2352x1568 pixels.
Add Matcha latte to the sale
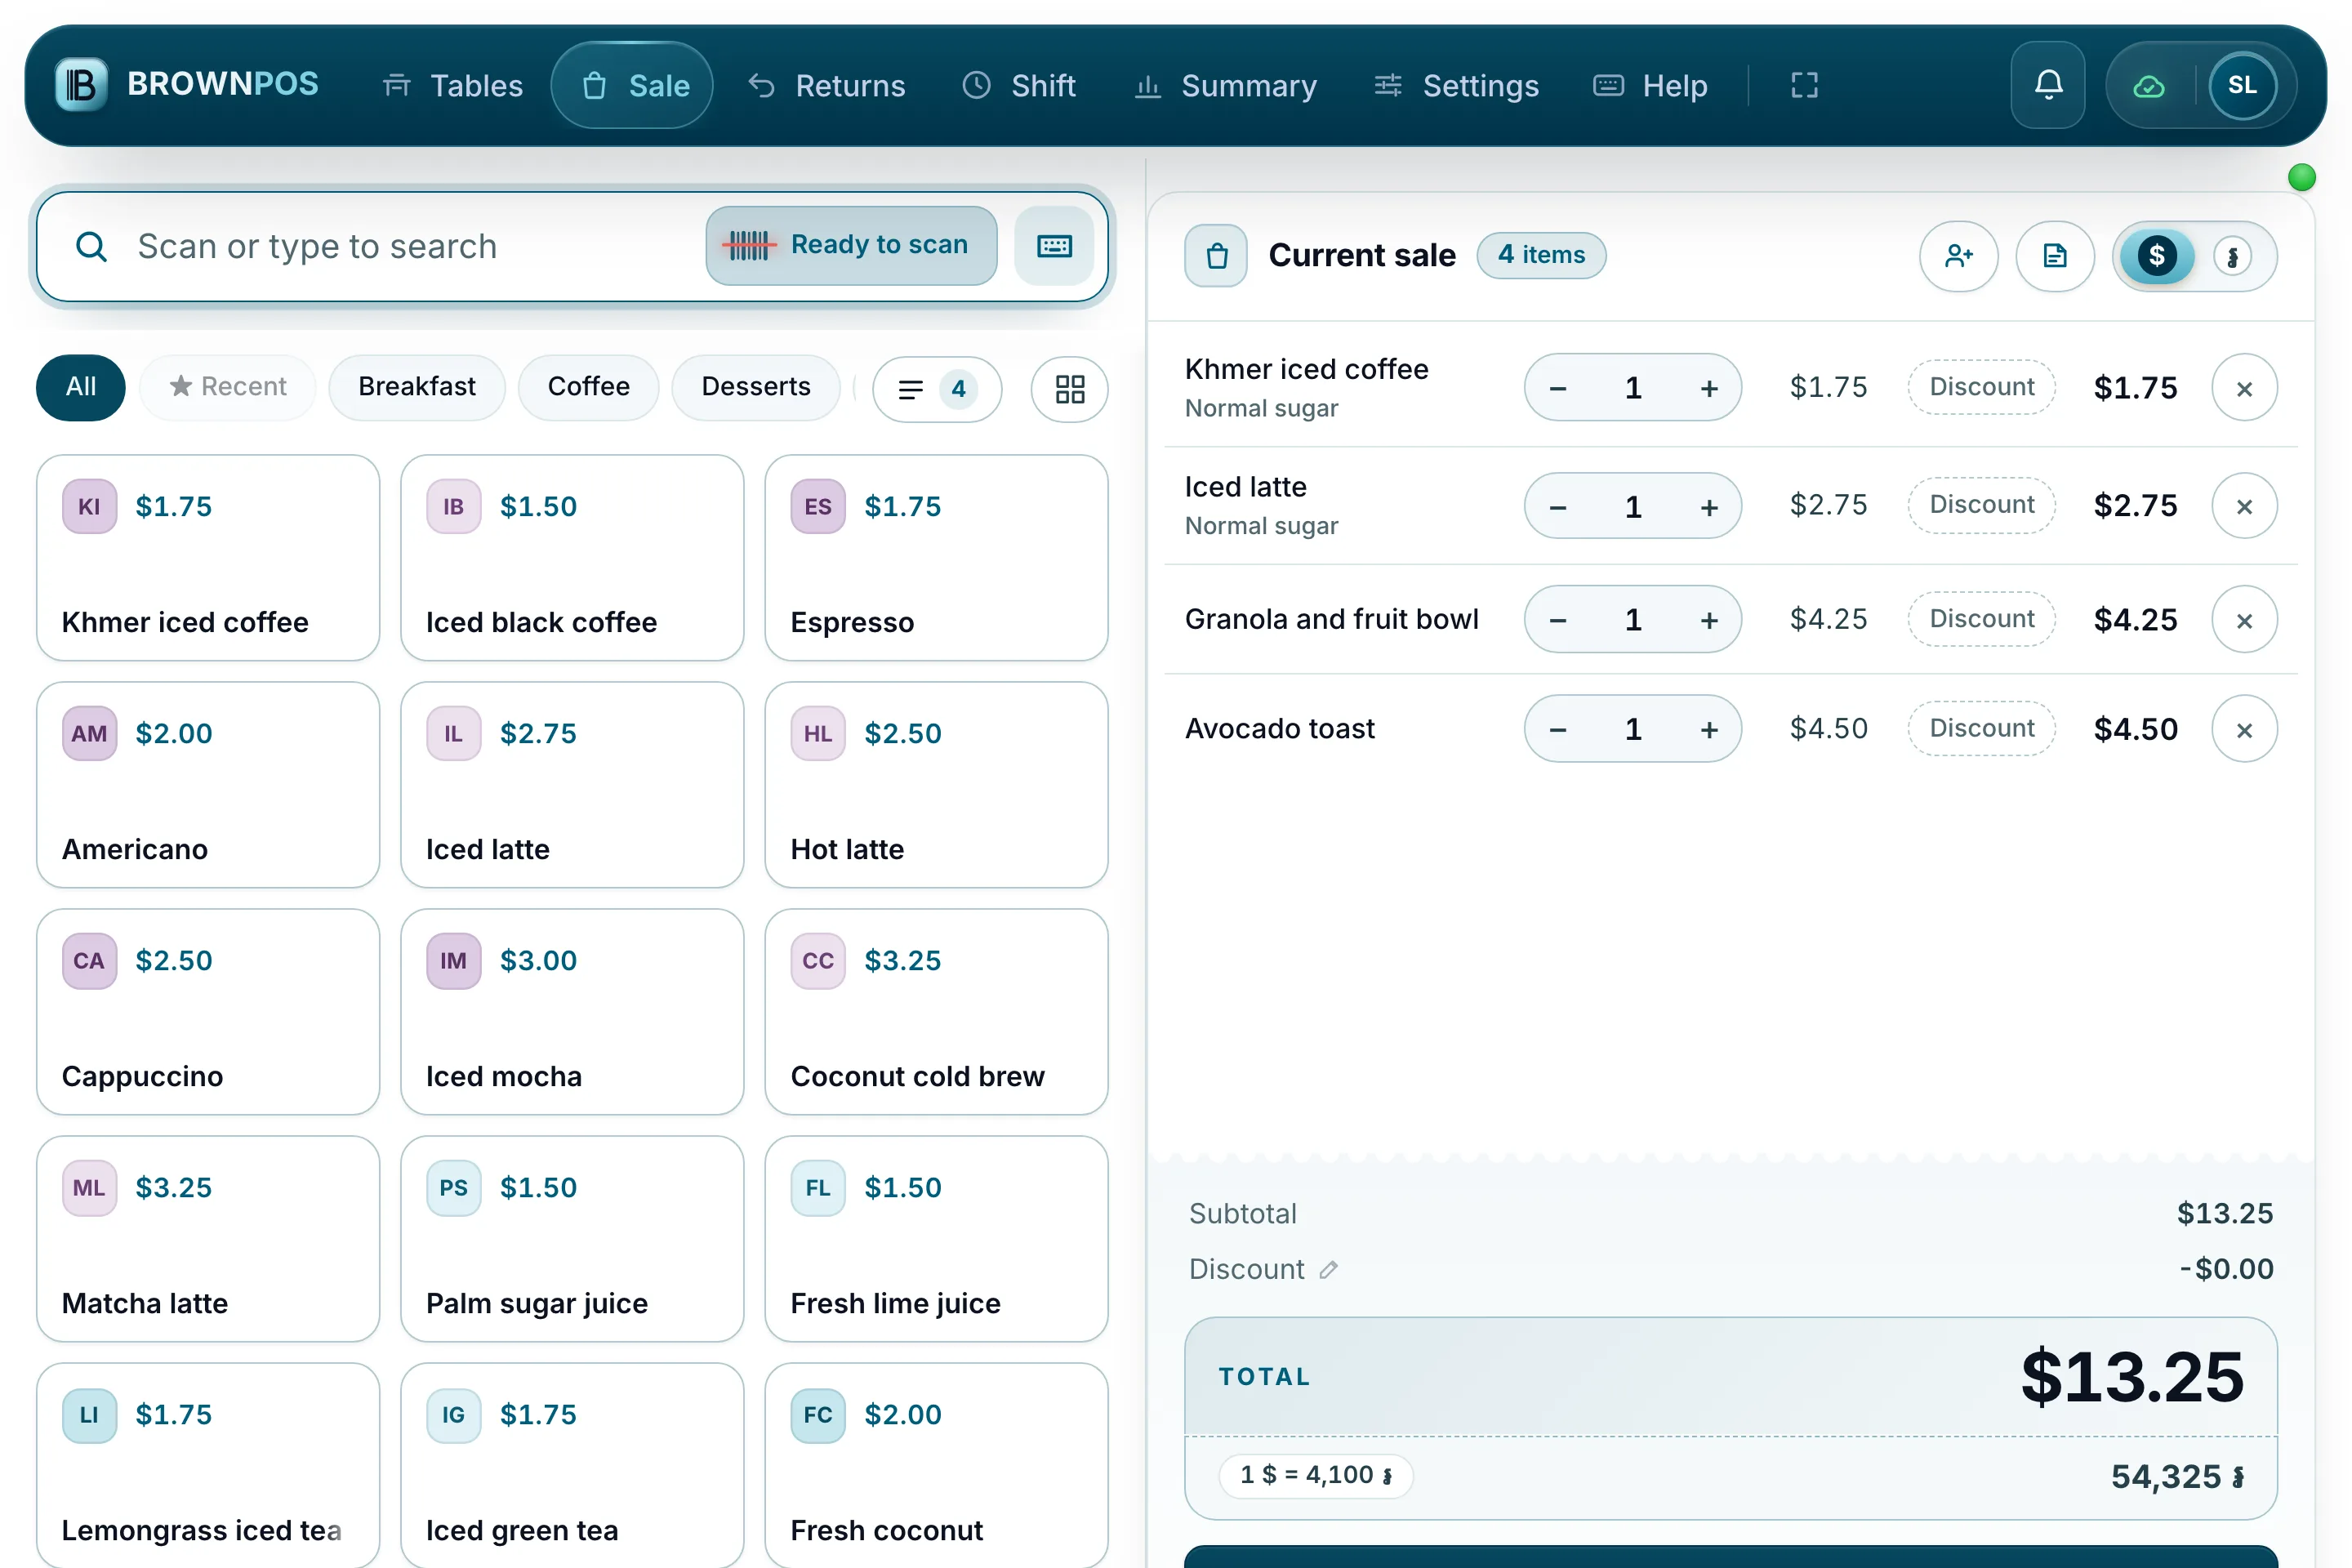tap(208, 1239)
